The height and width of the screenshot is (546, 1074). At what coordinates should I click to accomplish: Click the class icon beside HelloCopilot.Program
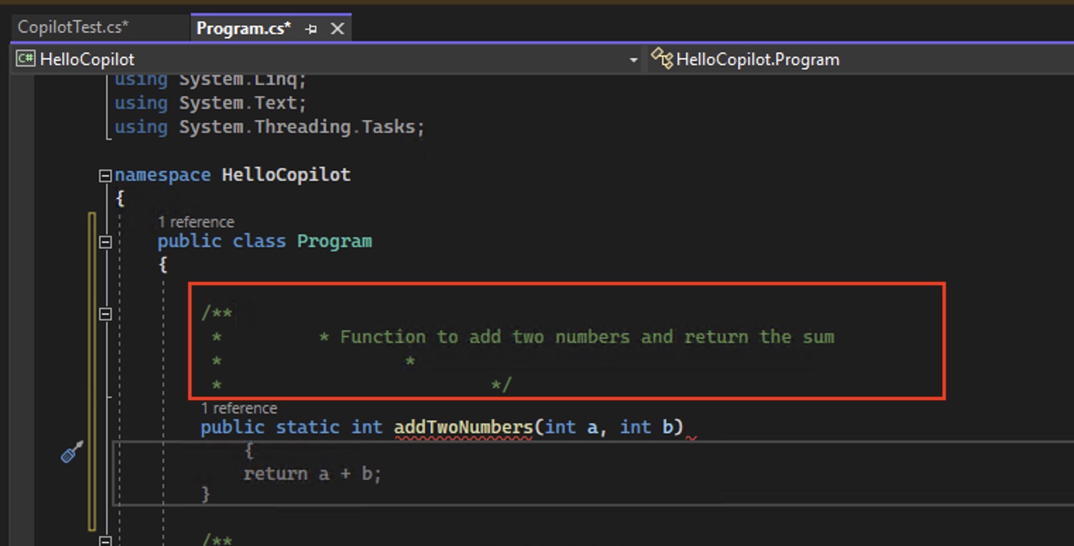(661, 58)
